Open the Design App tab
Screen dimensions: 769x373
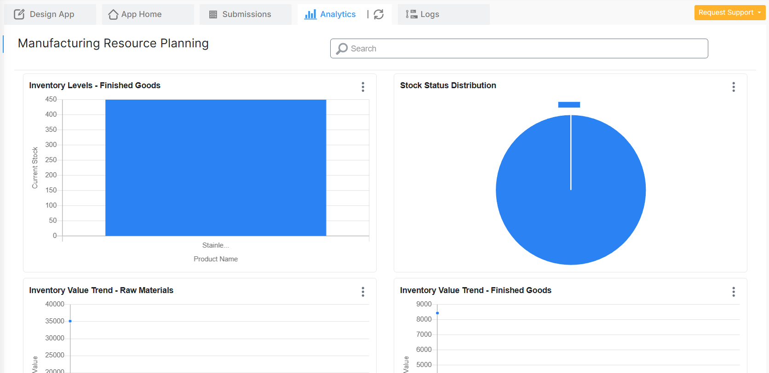[x=50, y=14]
